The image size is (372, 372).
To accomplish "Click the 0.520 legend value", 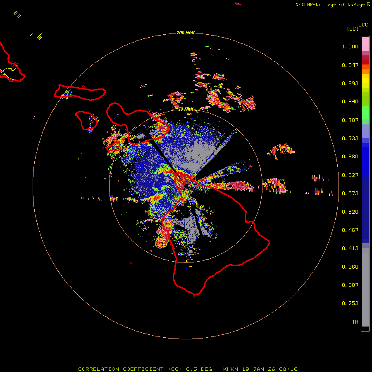I will pos(350,212).
